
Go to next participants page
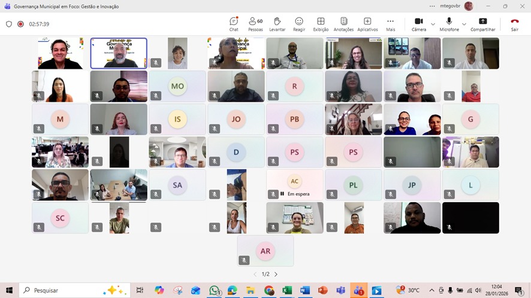point(276,274)
